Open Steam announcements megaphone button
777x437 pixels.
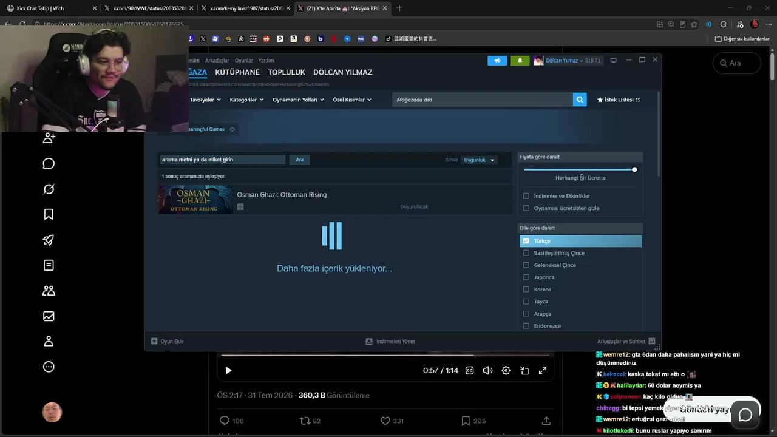[497, 61]
